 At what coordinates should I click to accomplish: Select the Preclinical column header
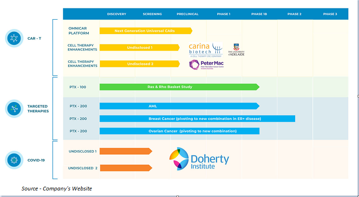[x=187, y=14]
